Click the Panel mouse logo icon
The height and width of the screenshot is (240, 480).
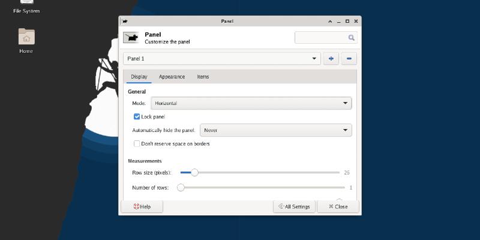click(131, 38)
